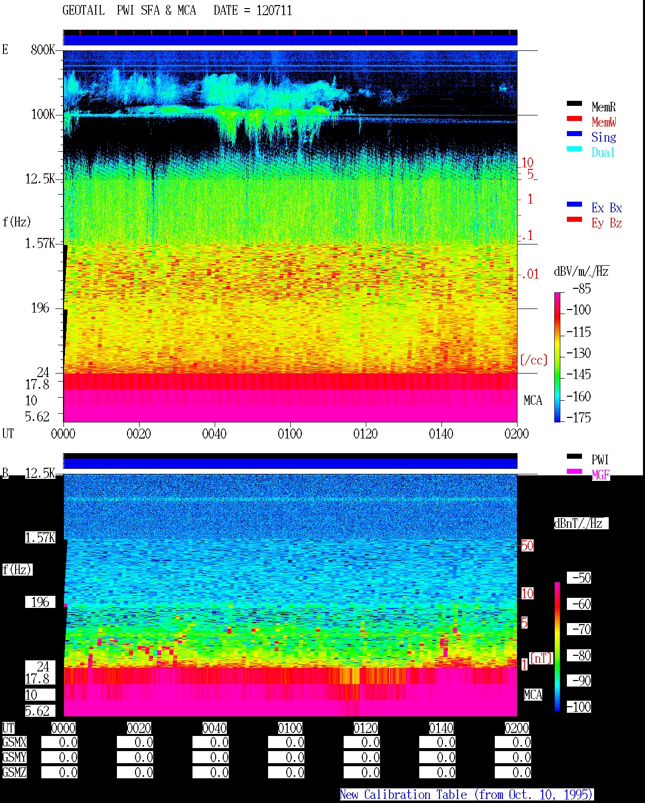Click the 'GSMZ' row label in the position table
The height and width of the screenshot is (803, 645).
pyautogui.click(x=14, y=773)
